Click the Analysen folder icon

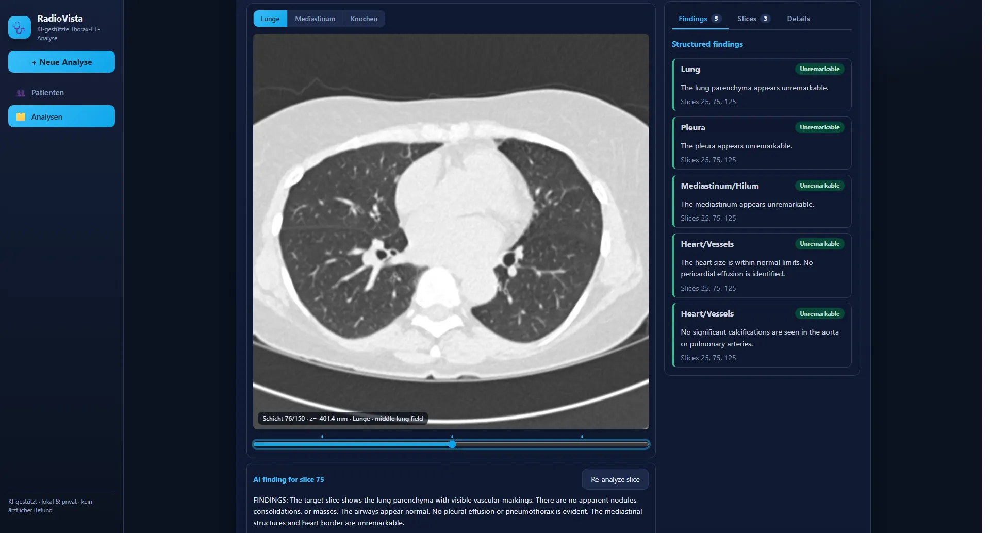pyautogui.click(x=21, y=116)
